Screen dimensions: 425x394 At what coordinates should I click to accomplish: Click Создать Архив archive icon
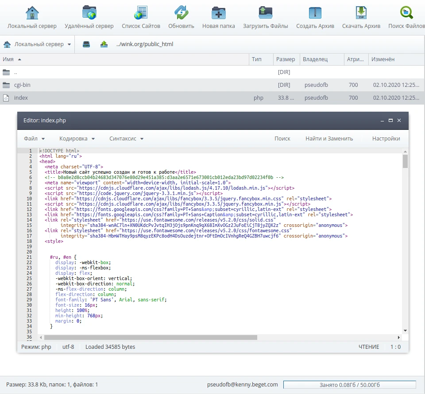click(x=315, y=13)
